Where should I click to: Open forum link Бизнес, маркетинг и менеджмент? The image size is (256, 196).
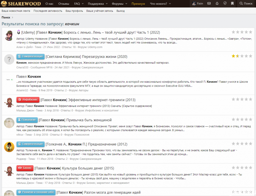pyautogui.click(x=108, y=183)
